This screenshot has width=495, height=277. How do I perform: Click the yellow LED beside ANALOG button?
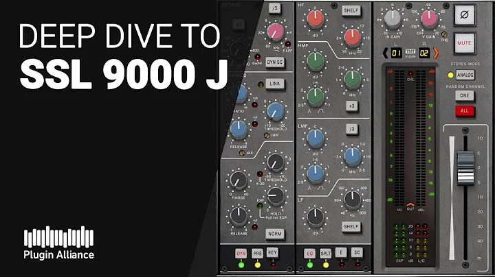450,75
